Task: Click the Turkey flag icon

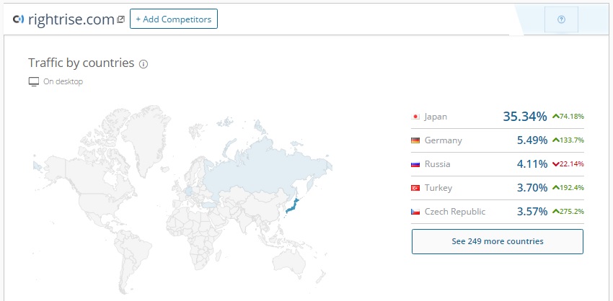Action: coord(415,188)
